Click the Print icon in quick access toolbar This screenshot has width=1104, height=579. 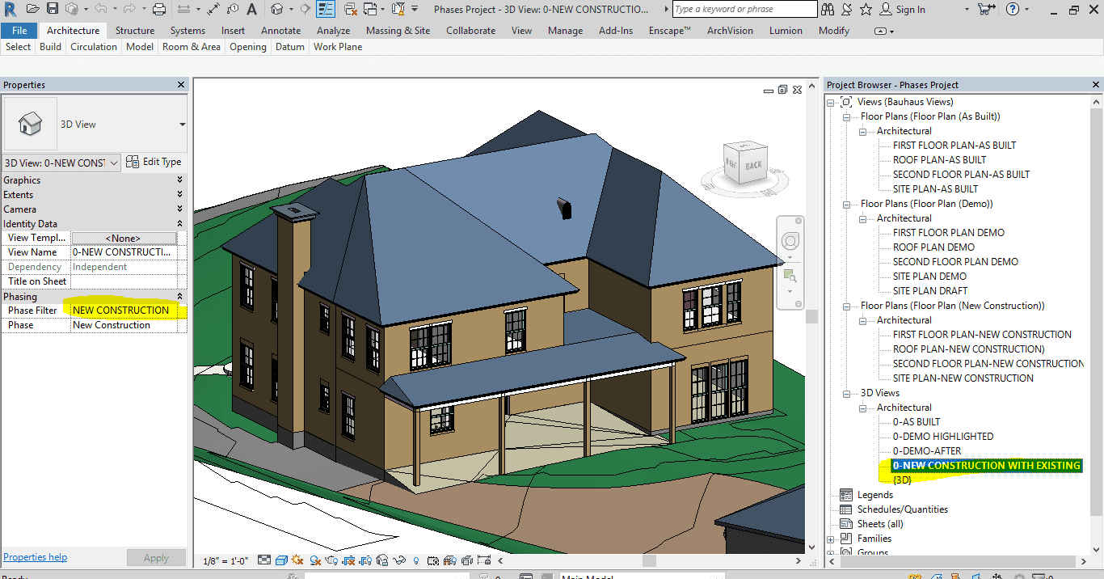coord(159,10)
